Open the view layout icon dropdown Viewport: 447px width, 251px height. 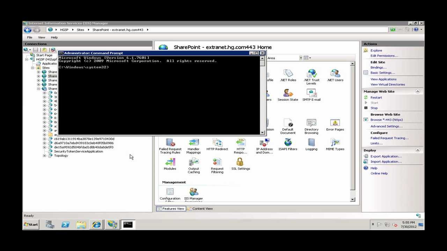pos(307,58)
